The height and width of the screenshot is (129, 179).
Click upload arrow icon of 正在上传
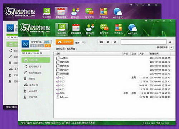[25, 91]
